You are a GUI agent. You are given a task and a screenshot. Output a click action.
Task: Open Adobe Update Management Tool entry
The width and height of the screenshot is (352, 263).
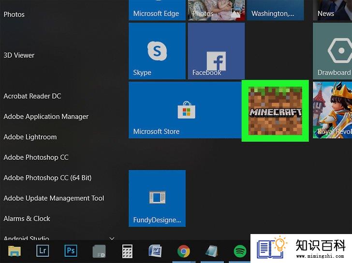tap(54, 198)
